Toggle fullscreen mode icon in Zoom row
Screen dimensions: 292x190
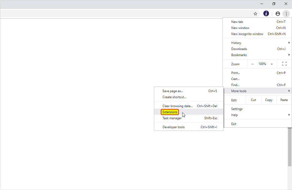tap(284, 64)
